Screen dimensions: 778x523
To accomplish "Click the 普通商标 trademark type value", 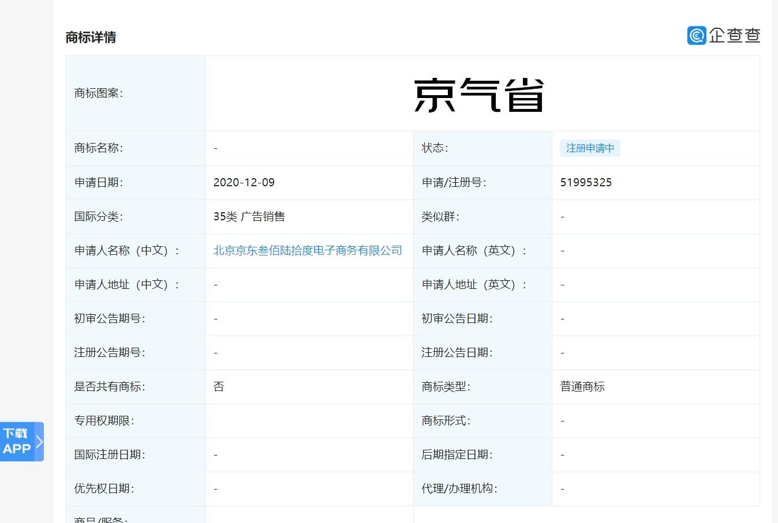I will pyautogui.click(x=582, y=387).
